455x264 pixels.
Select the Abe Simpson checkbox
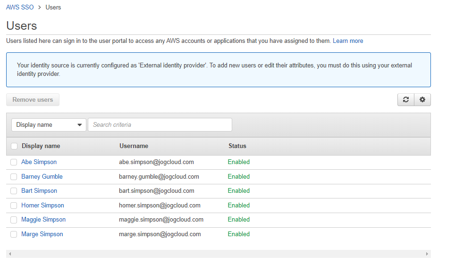coord(14,162)
